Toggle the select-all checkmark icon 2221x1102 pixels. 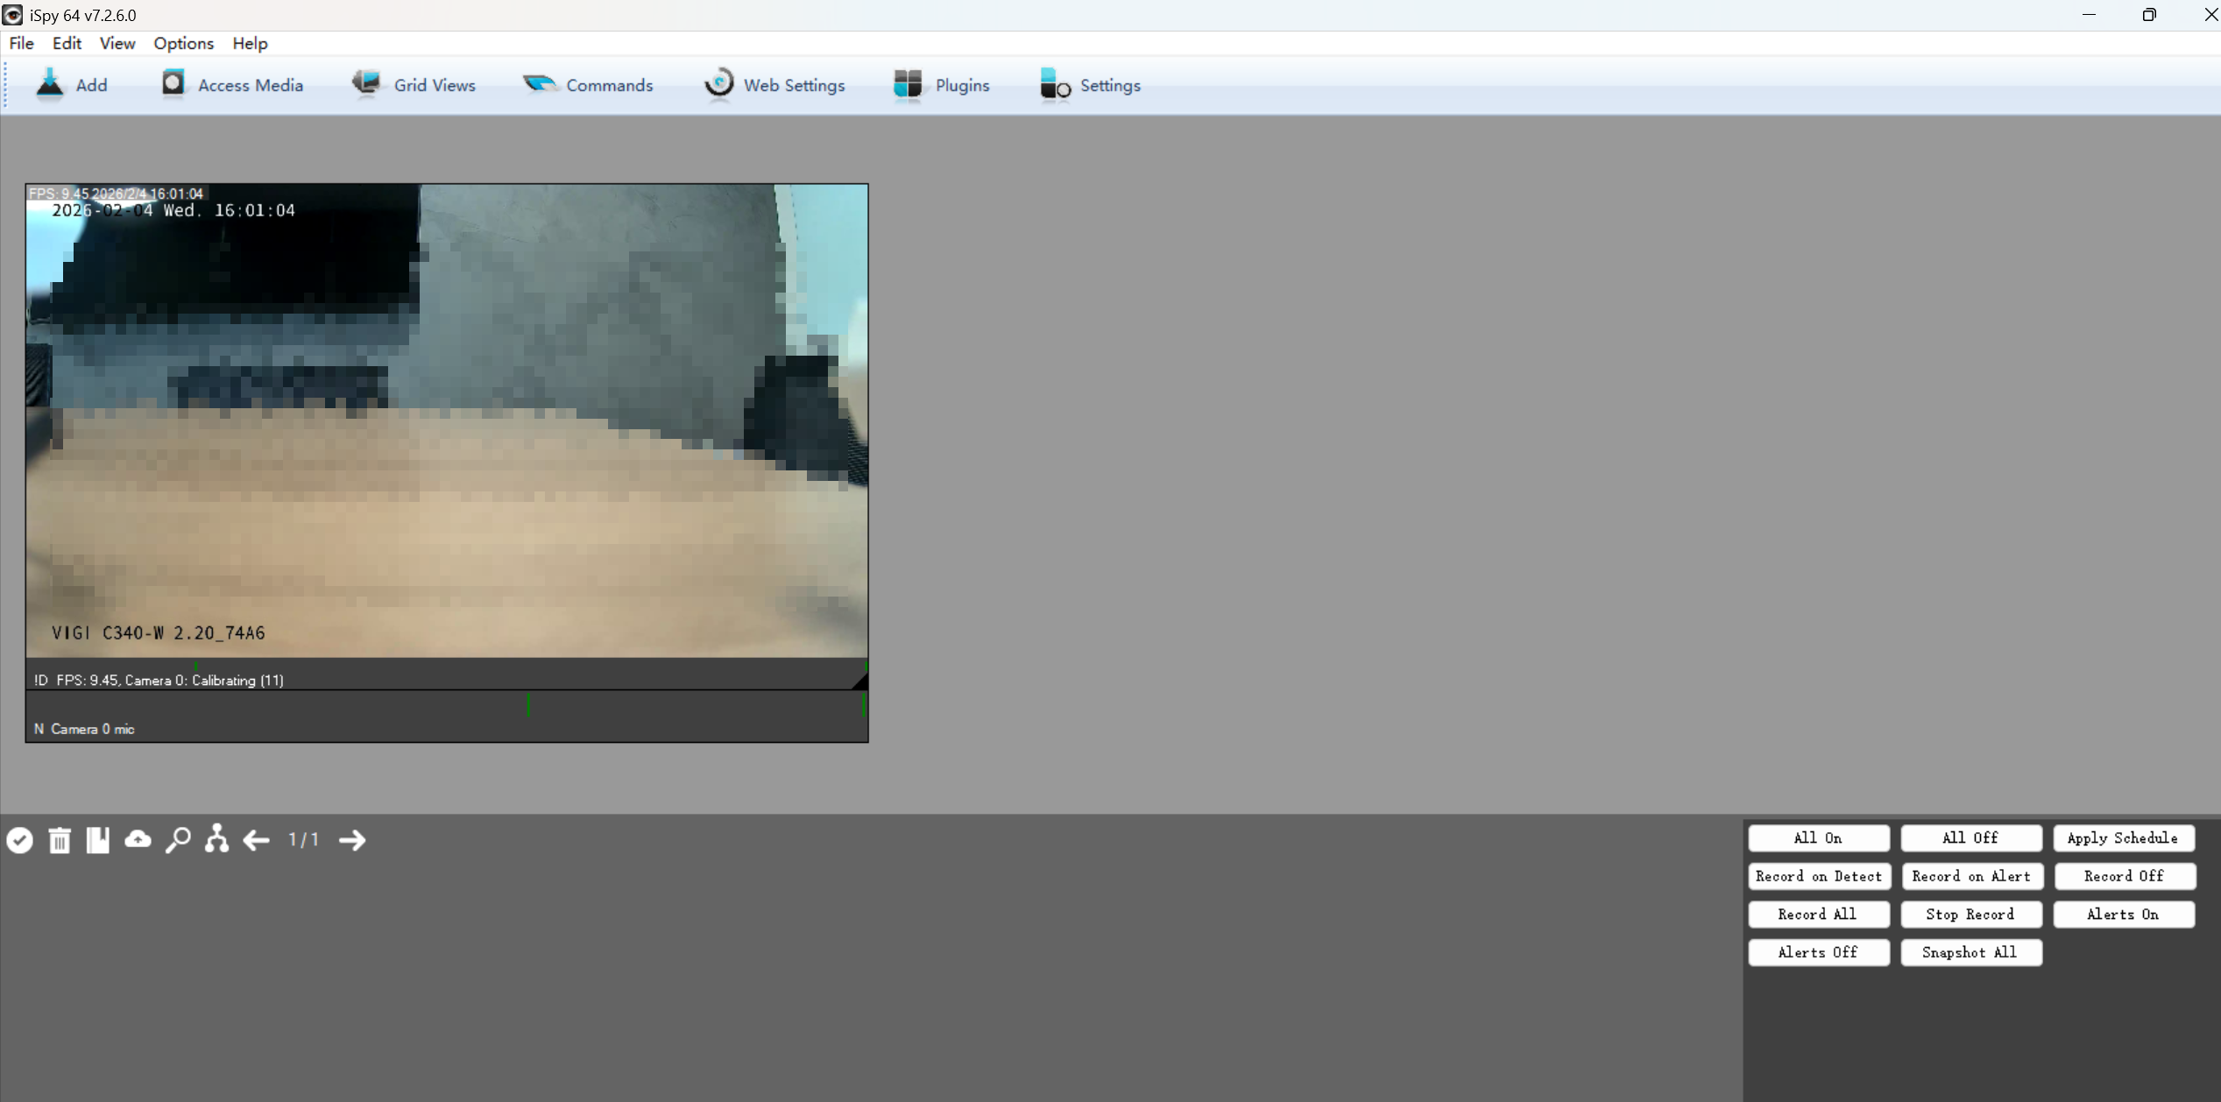point(20,839)
